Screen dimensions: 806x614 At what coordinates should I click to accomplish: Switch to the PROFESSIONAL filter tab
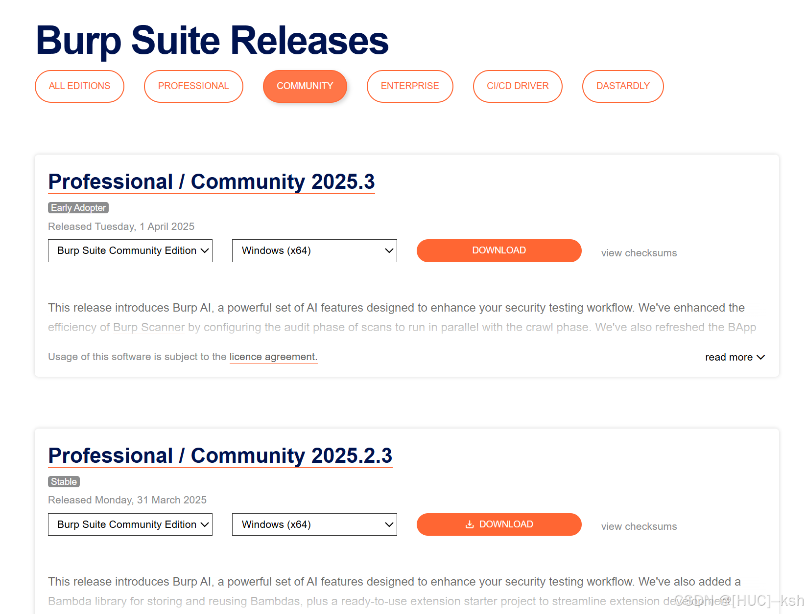click(x=193, y=86)
